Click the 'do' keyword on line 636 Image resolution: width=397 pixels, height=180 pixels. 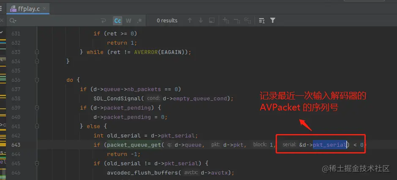70,80
